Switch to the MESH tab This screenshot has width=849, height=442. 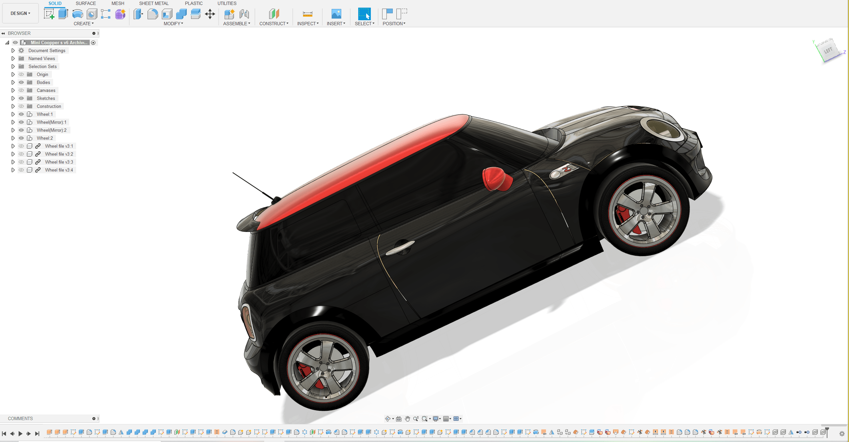118,3
